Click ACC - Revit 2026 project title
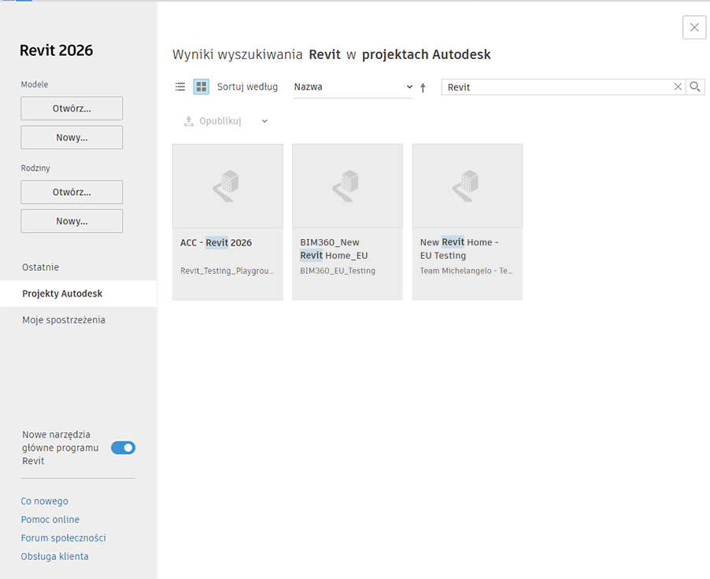710x579 pixels. click(x=216, y=242)
